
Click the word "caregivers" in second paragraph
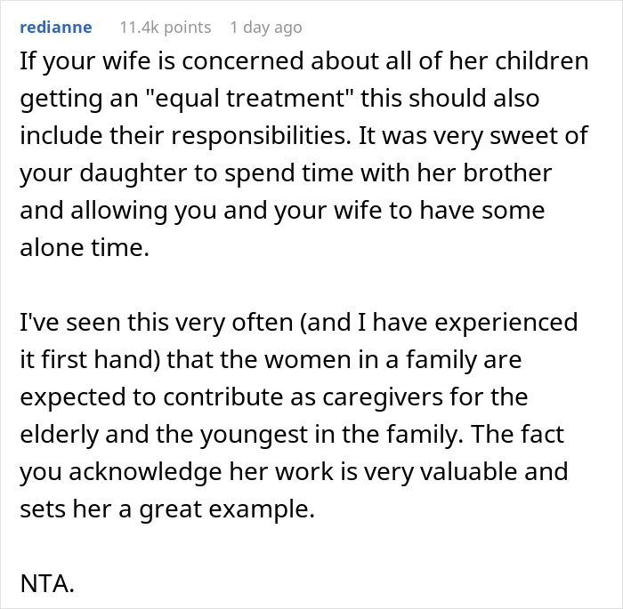[x=383, y=397]
